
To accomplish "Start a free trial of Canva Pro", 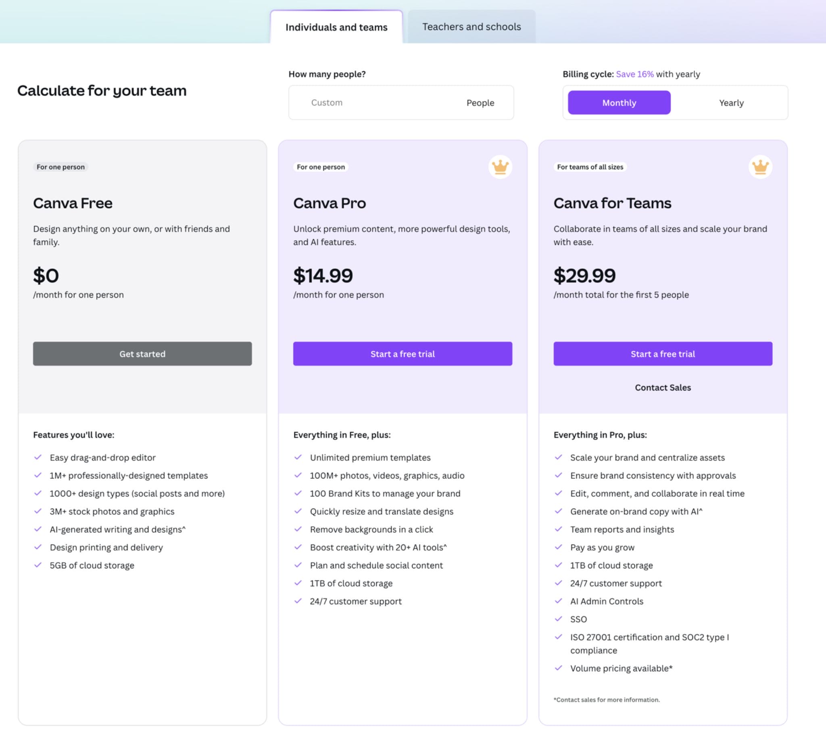I will click(x=402, y=354).
